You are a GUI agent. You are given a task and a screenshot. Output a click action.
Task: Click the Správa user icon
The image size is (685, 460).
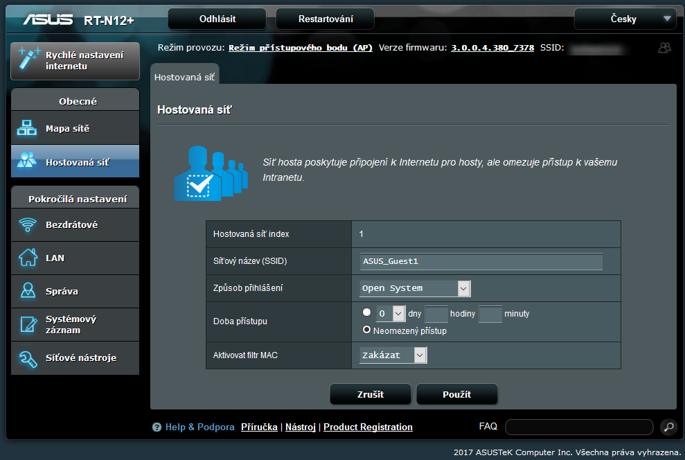(28, 290)
